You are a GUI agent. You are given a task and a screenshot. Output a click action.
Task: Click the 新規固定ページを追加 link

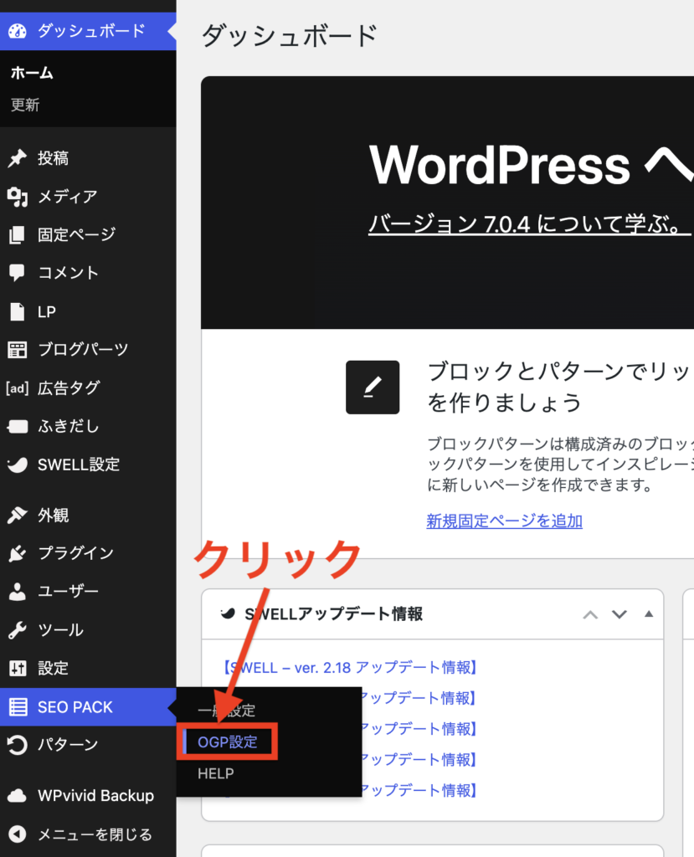tap(504, 521)
